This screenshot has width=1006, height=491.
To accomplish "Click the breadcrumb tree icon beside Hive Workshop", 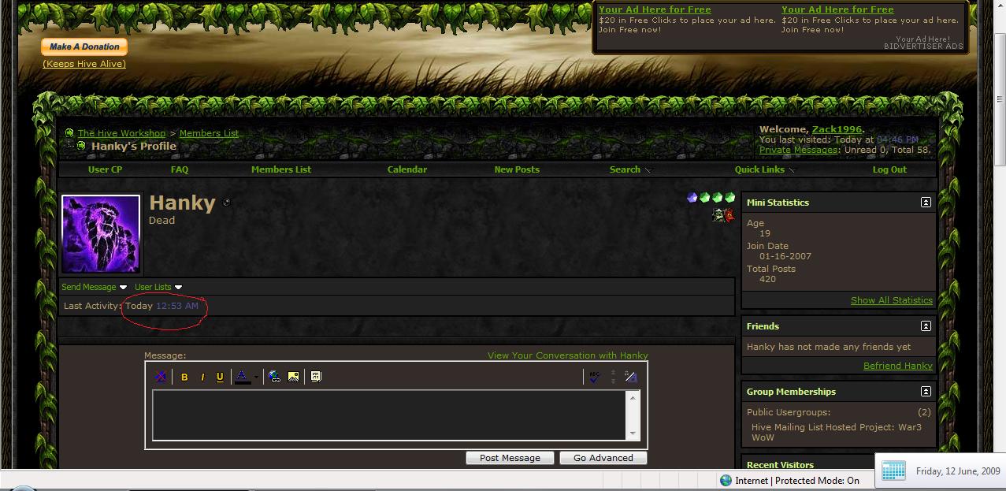I will [69, 133].
